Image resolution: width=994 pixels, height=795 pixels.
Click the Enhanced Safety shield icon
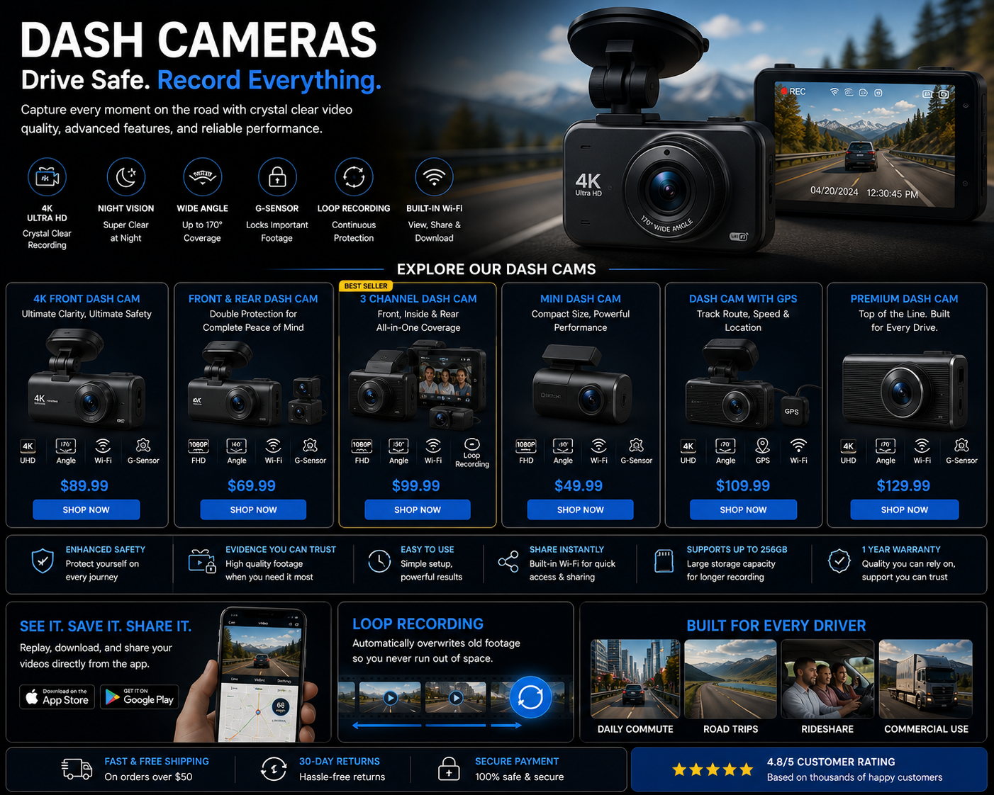(x=43, y=561)
